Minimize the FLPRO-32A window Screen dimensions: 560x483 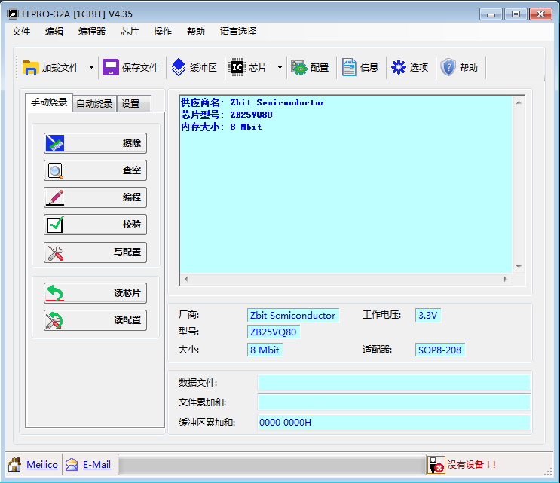(x=491, y=14)
